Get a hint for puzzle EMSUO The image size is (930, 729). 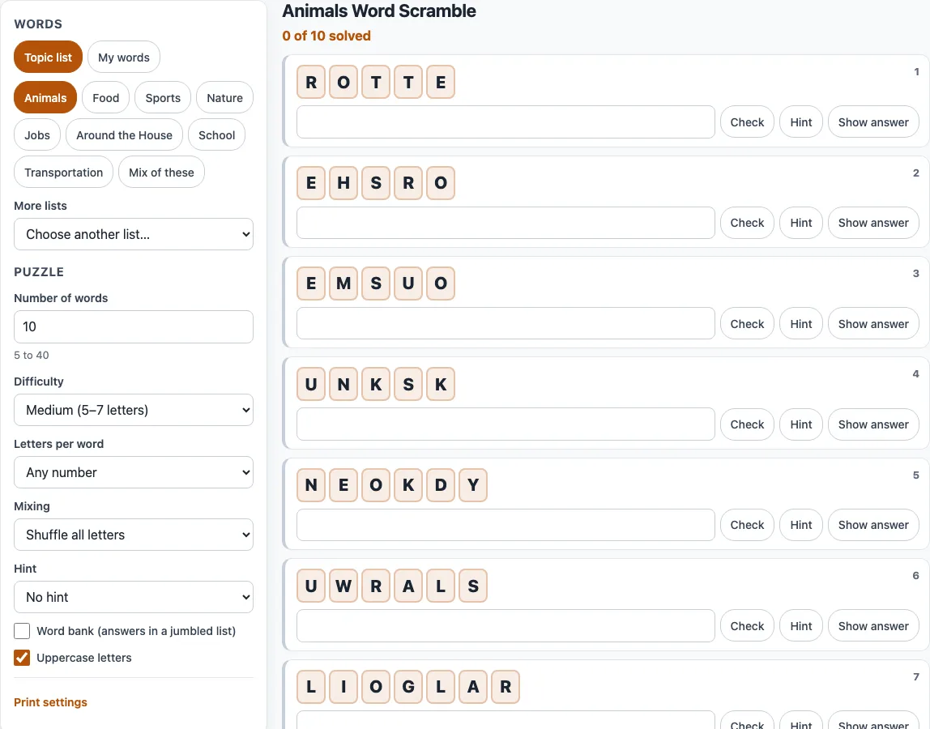point(800,323)
